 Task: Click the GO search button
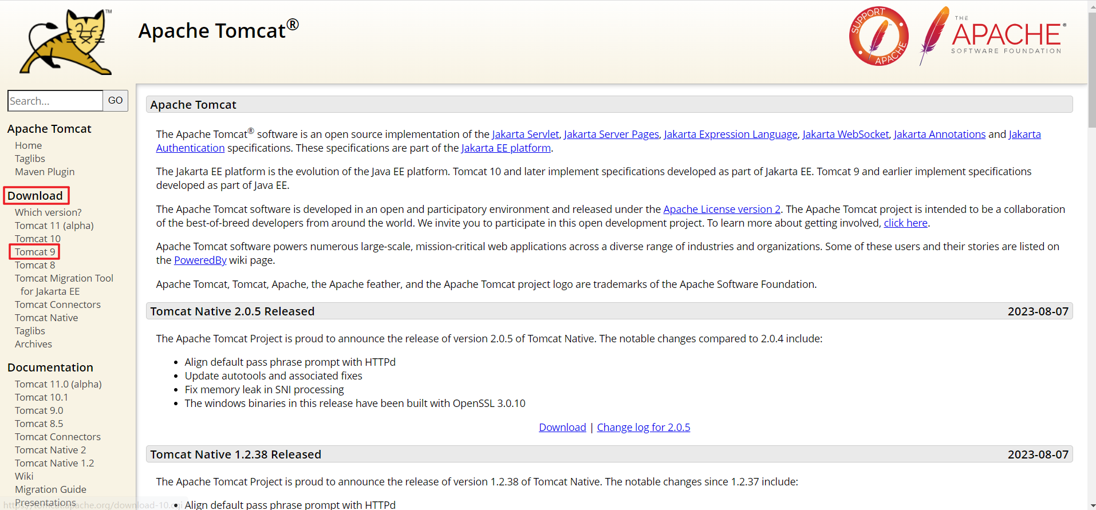pyautogui.click(x=116, y=101)
